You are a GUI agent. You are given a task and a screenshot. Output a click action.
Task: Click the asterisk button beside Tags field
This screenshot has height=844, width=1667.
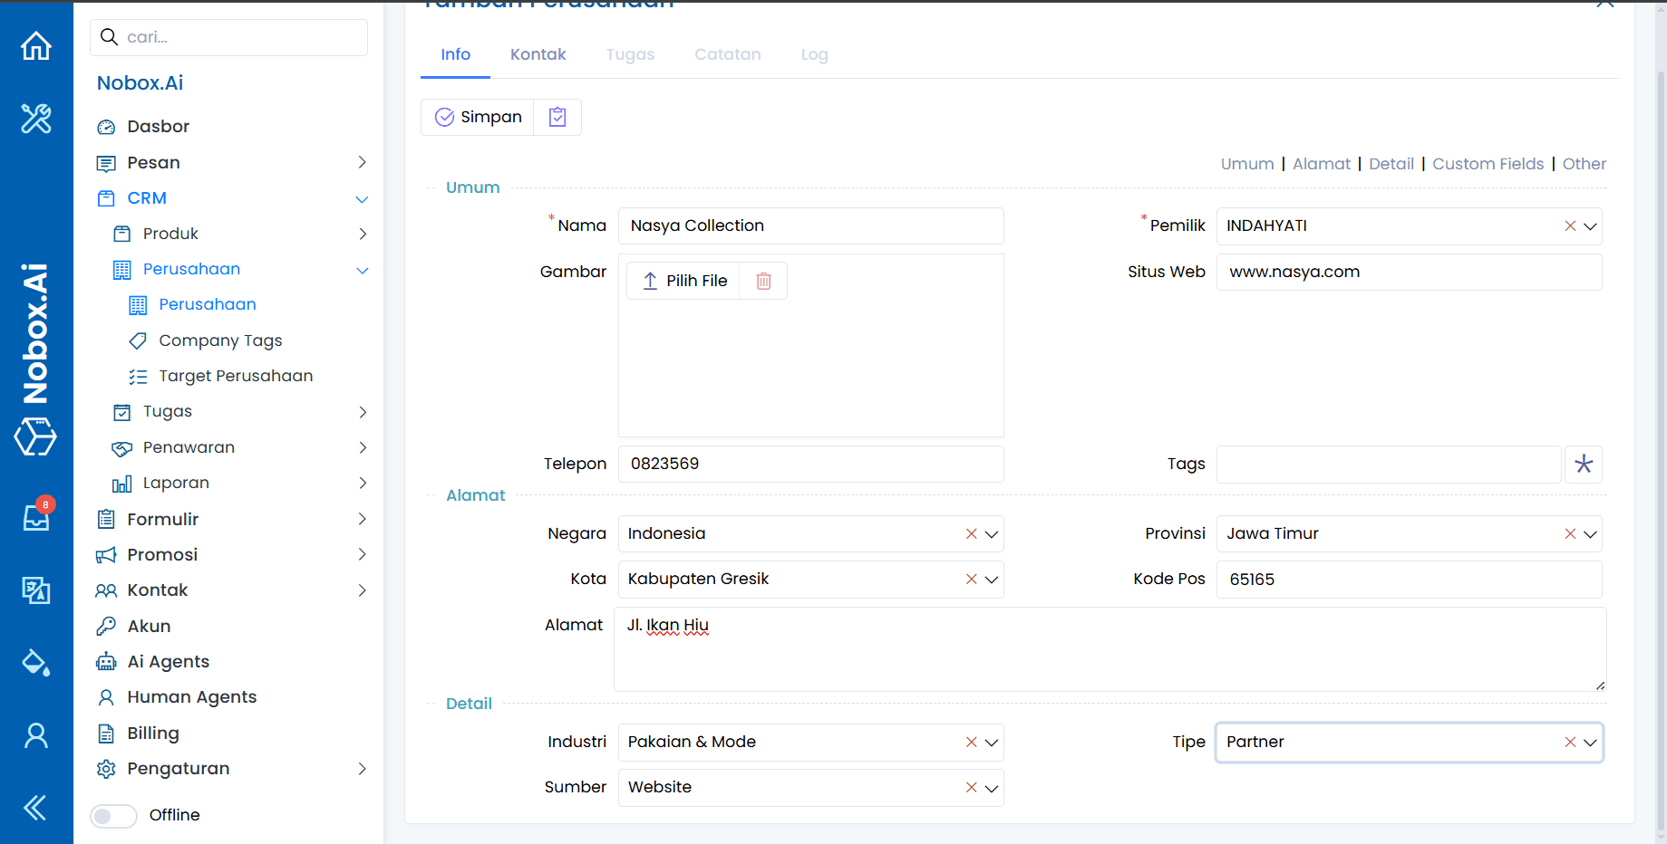[1583, 464]
